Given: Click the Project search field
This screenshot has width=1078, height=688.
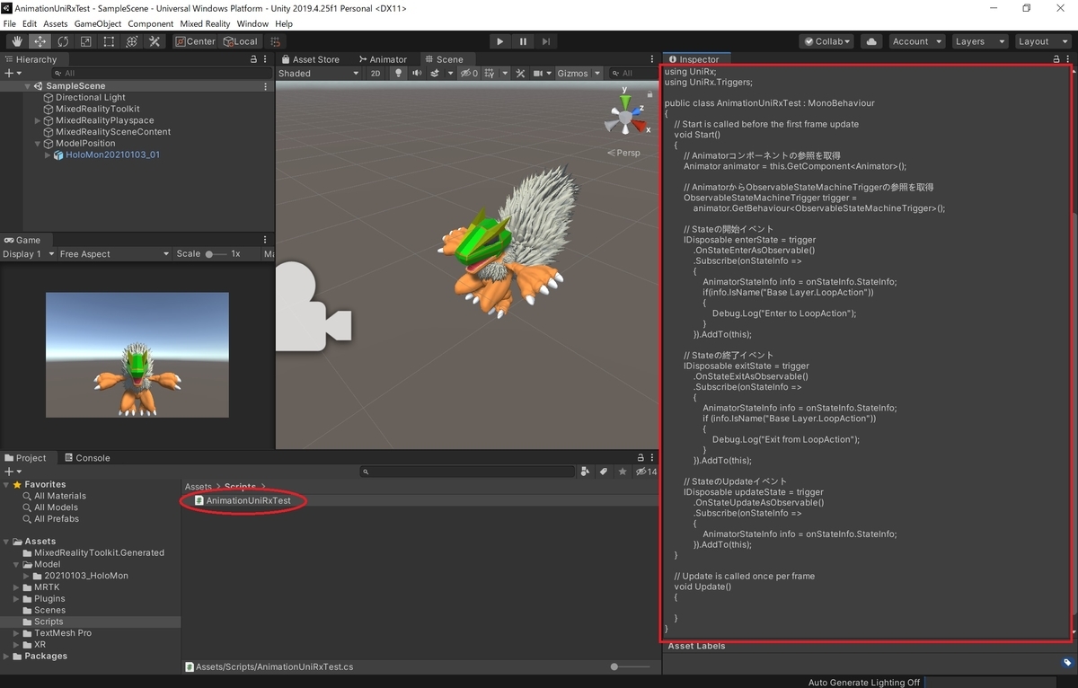Looking at the screenshot, I should click(467, 471).
